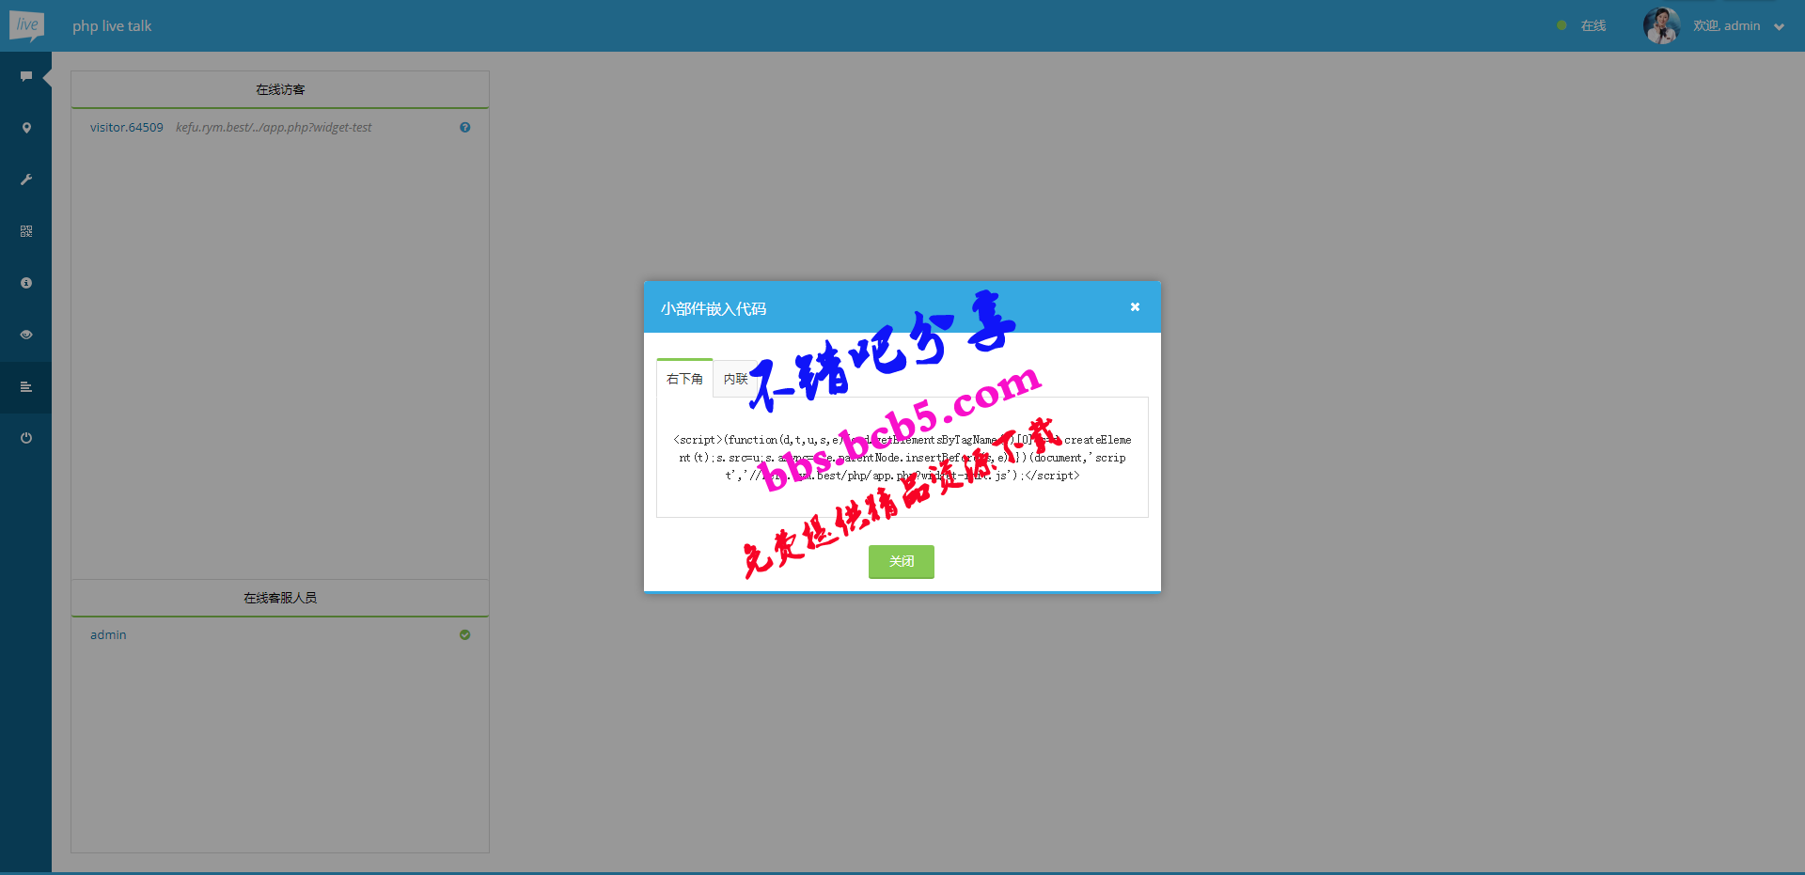The image size is (1805, 875).
Task: Open the wrench settings icon in sidebar
Action: click(26, 180)
